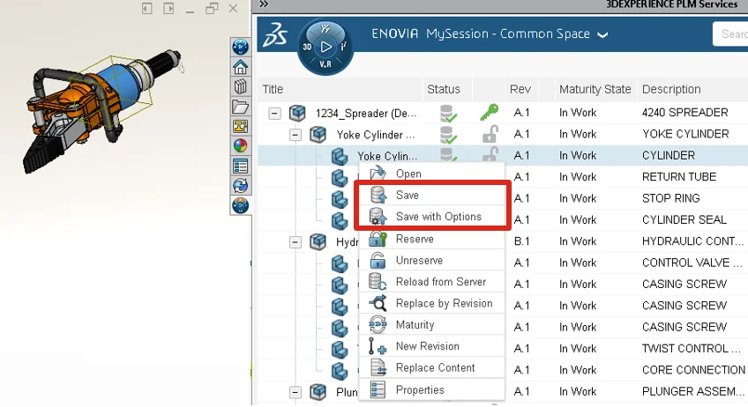
Task: Click the assembly icon in the PLUNGER ASSEM... row
Action: point(318,392)
